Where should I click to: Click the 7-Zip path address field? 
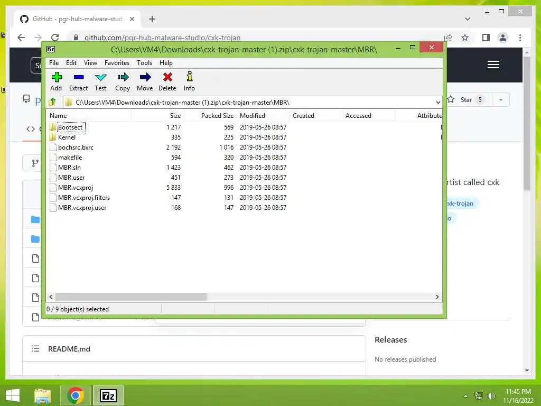[252, 102]
